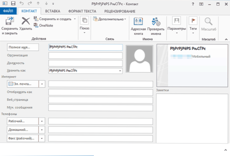The height and width of the screenshot is (156, 230).
Task: Click the Заметки notes text area
Action: pos(192,119)
